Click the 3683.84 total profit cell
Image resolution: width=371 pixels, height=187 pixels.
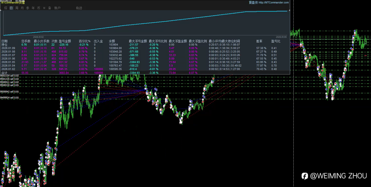(64, 73)
